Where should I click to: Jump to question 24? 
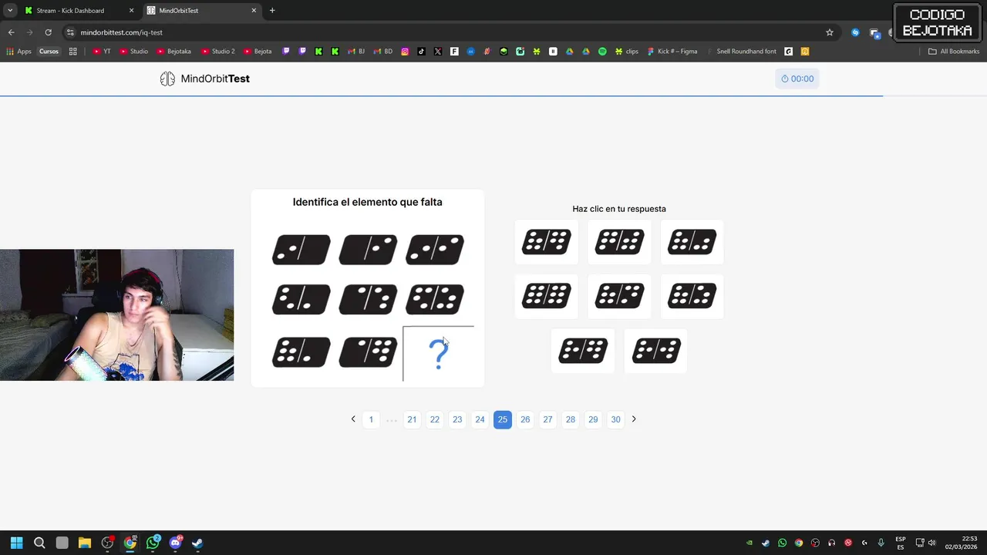(x=480, y=419)
